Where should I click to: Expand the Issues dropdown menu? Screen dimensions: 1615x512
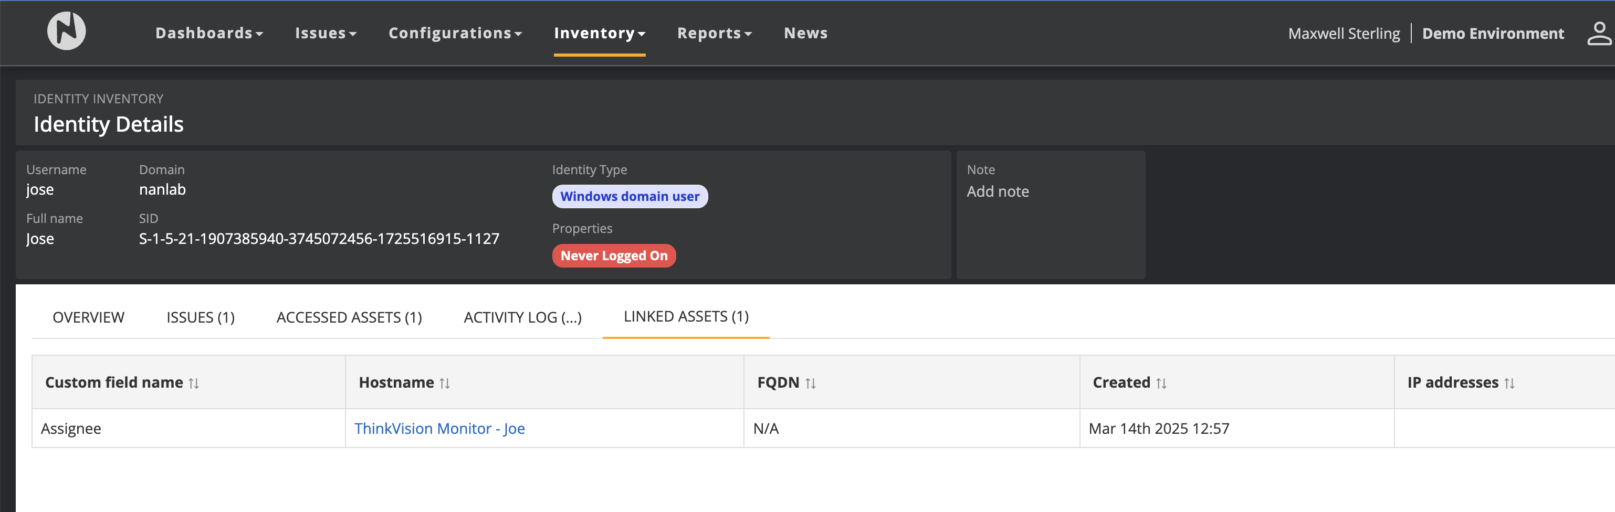coord(326,33)
